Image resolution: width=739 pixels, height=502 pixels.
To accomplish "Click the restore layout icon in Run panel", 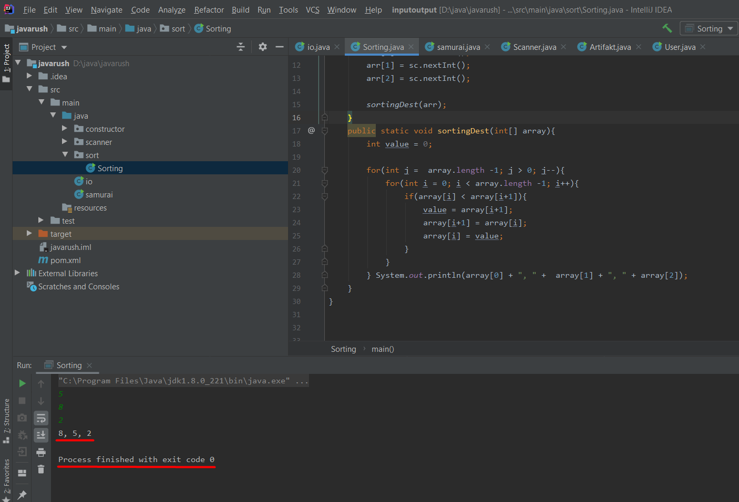I will [22, 473].
